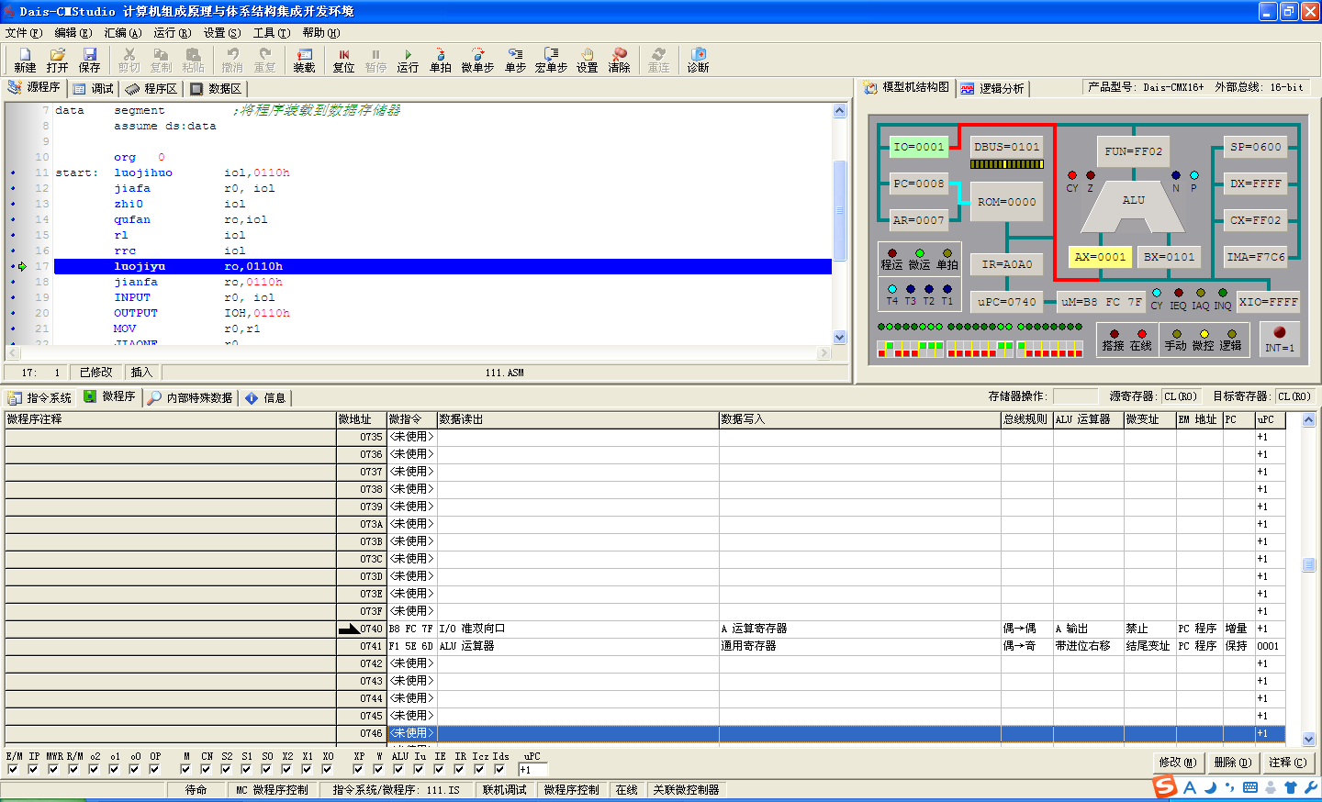Switch to 逻辑分析 tab
1322x802 pixels.
click(992, 89)
